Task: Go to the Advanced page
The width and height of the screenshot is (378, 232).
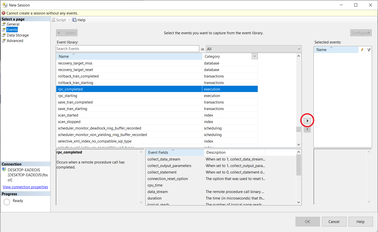Action: [15, 41]
